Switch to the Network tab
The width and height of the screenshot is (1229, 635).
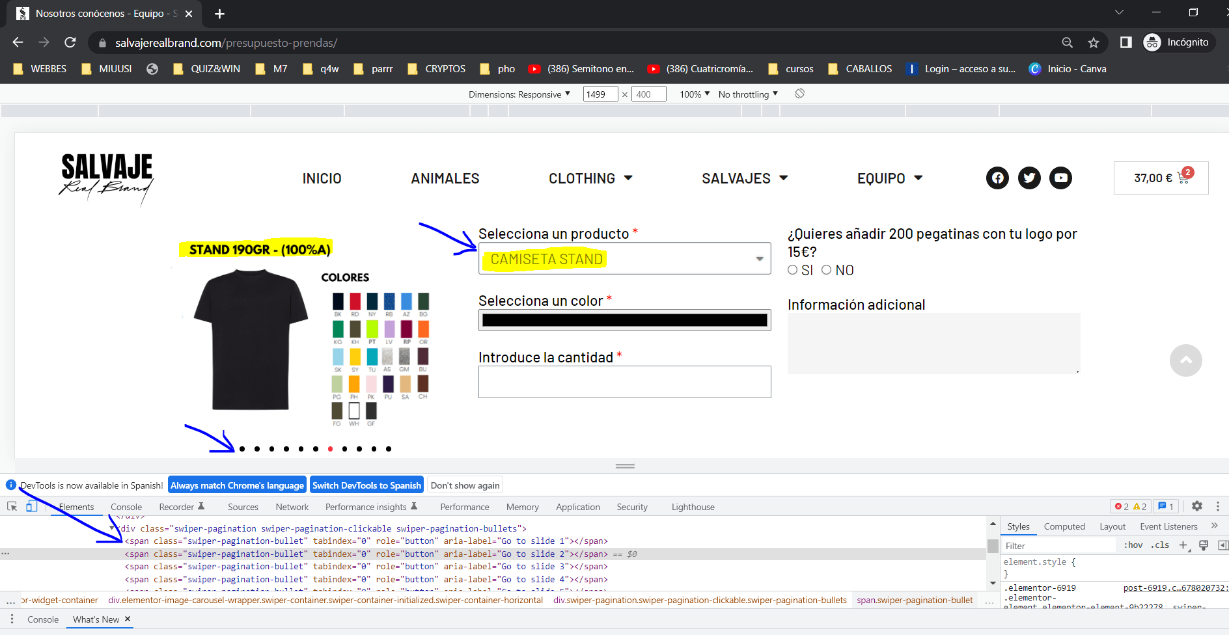click(292, 507)
